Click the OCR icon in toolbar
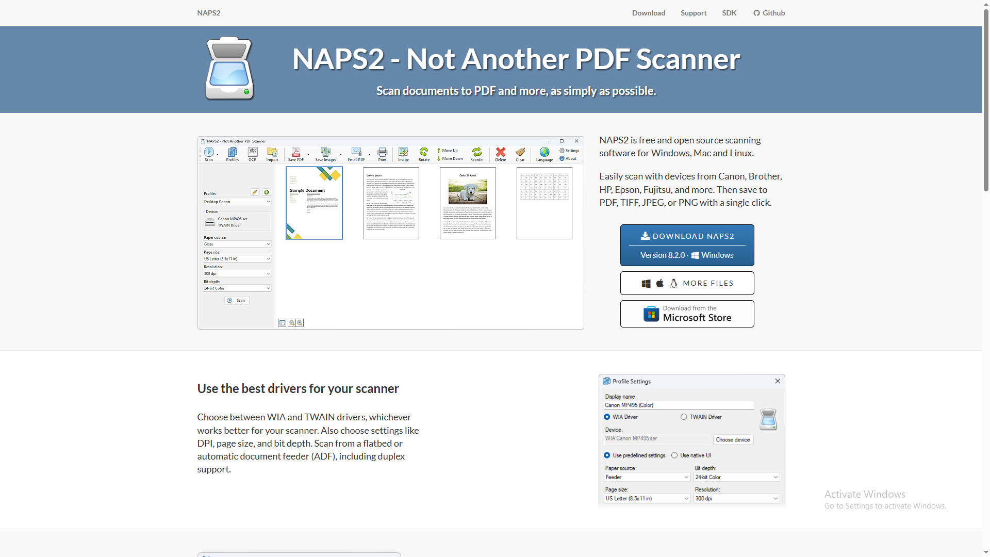Viewport: 990px width, 557px height. (252, 152)
